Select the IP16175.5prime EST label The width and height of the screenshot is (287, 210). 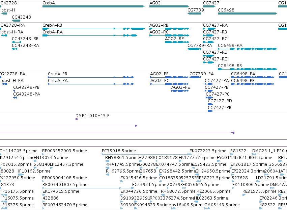tap(18, 191)
